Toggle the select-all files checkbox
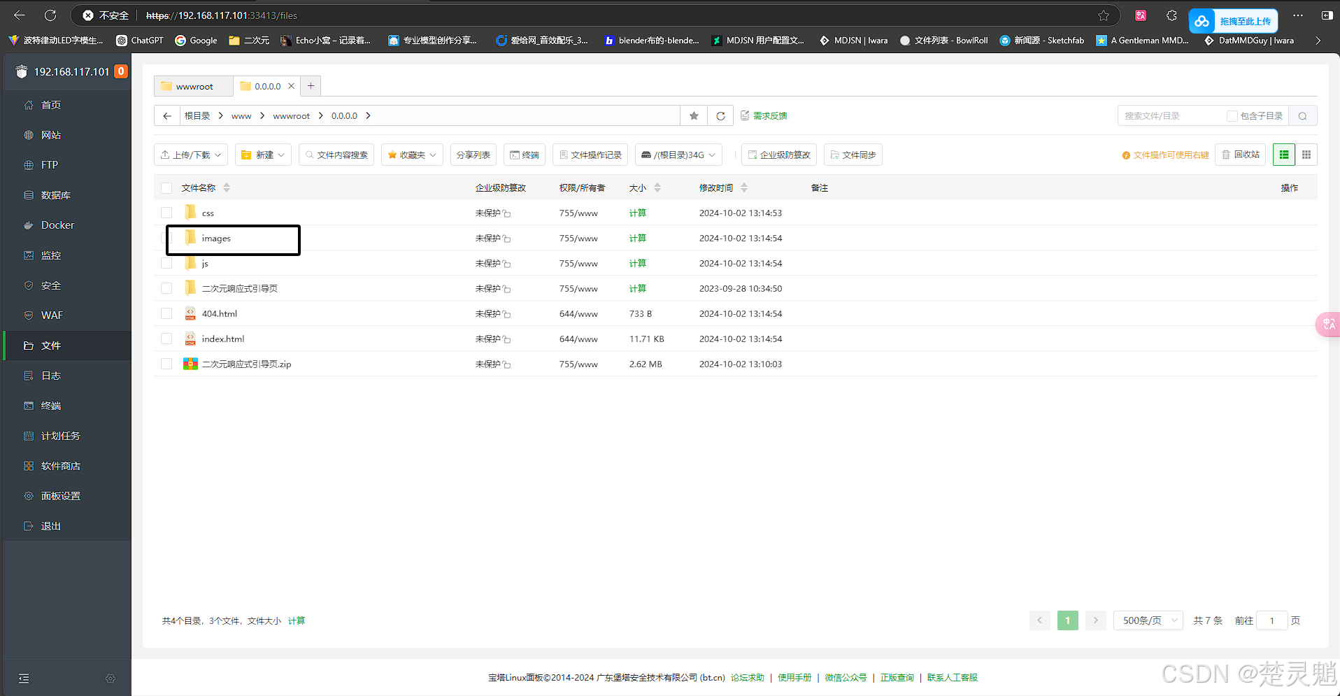This screenshot has width=1340, height=696. tap(166, 188)
